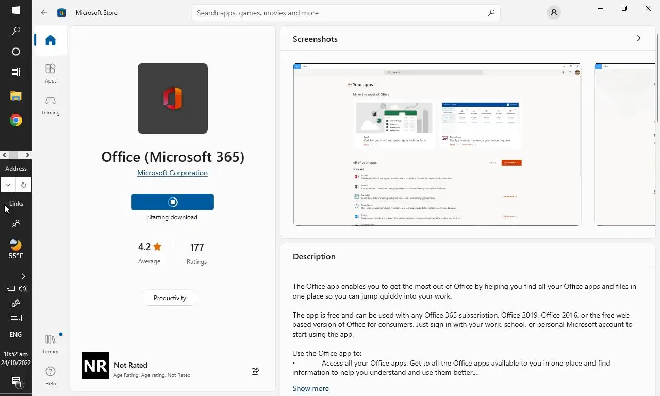Click the Address toolbar label
This screenshot has height=396, width=660.
[16, 169]
